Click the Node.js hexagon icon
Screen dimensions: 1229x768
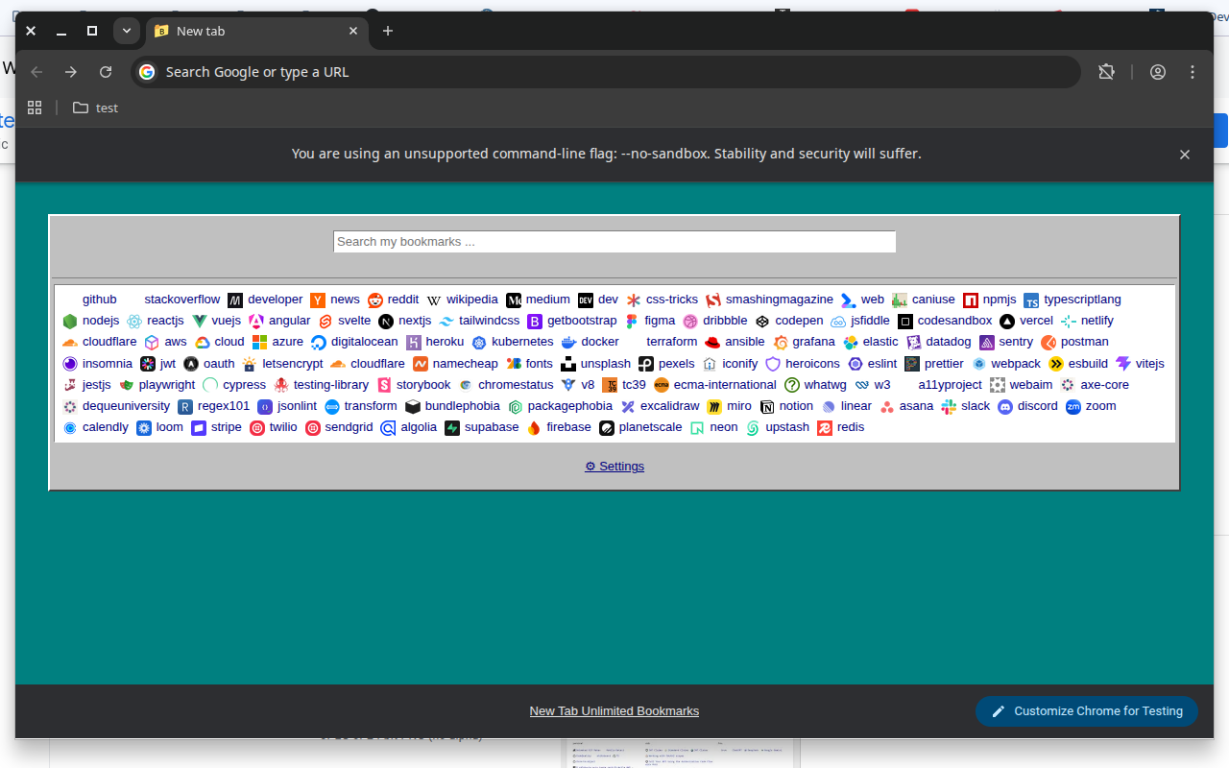[70, 322]
